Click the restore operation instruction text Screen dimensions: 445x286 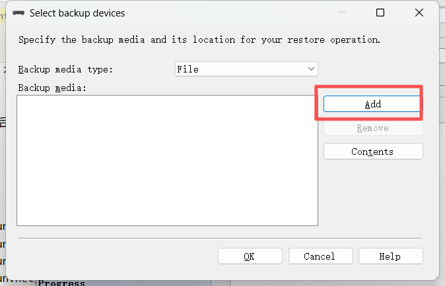(199, 40)
